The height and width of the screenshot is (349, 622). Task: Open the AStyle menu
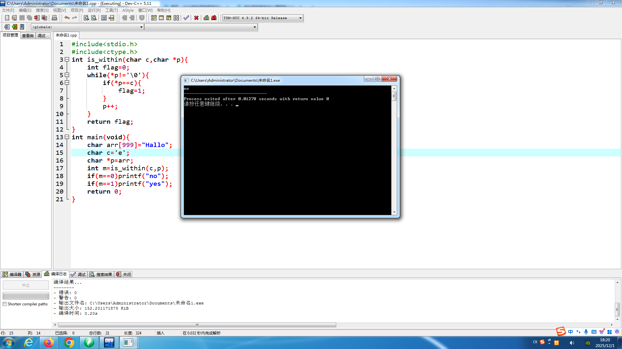(128, 10)
